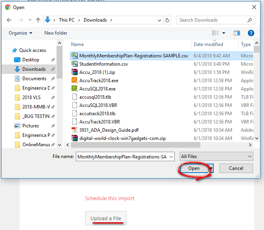Click the search magnifier icon

tap(250, 20)
